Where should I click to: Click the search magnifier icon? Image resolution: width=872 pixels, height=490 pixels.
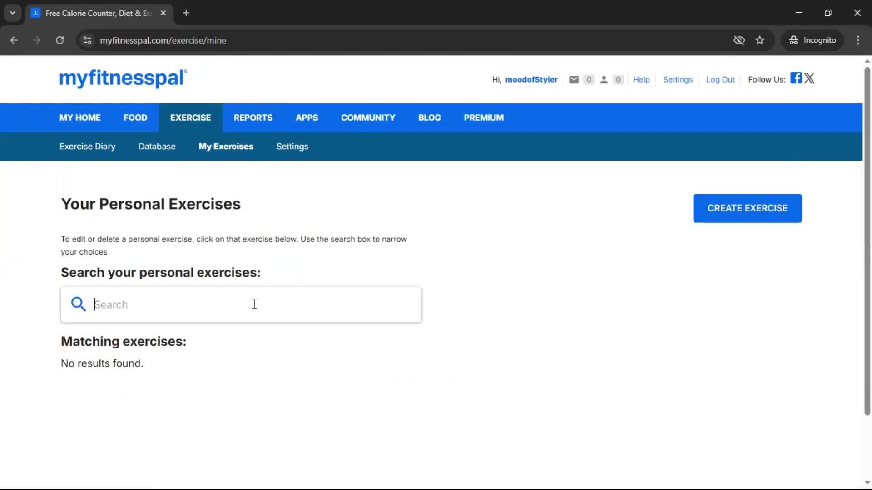tap(78, 304)
